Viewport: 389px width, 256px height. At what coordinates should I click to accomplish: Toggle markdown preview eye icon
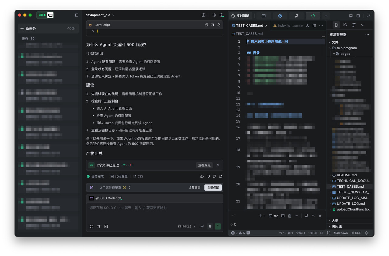(308, 26)
